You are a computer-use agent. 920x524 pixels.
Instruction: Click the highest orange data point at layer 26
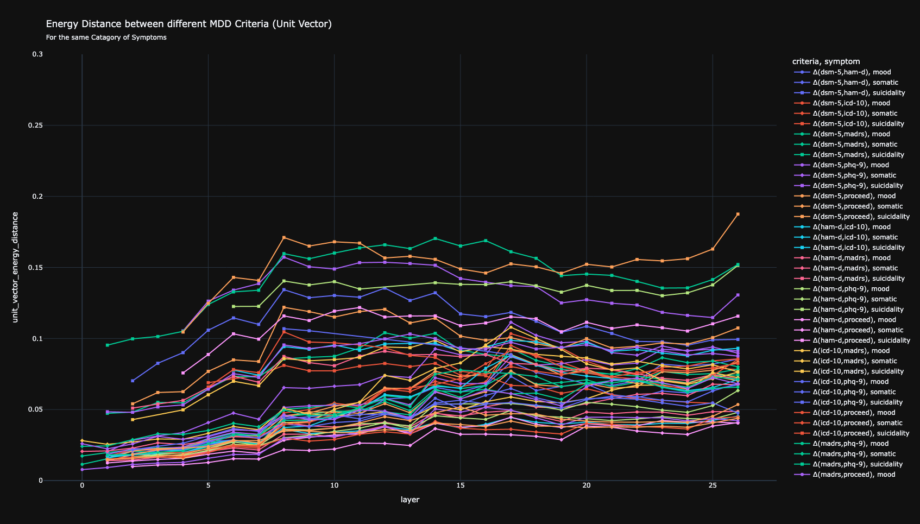(x=738, y=214)
